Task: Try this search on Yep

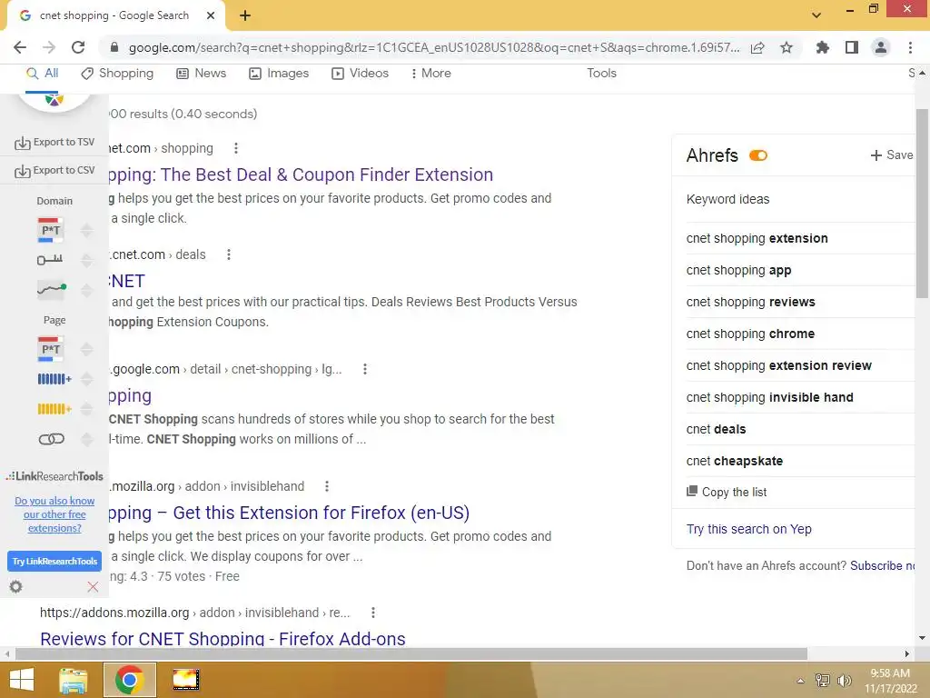Action: 748,529
